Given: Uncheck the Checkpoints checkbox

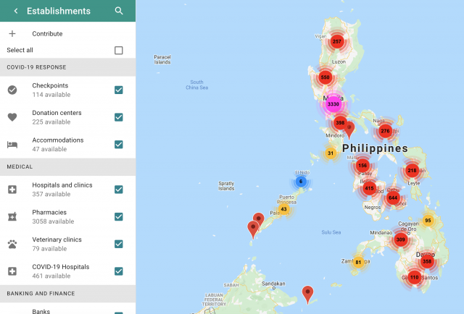Looking at the screenshot, I should tap(119, 90).
